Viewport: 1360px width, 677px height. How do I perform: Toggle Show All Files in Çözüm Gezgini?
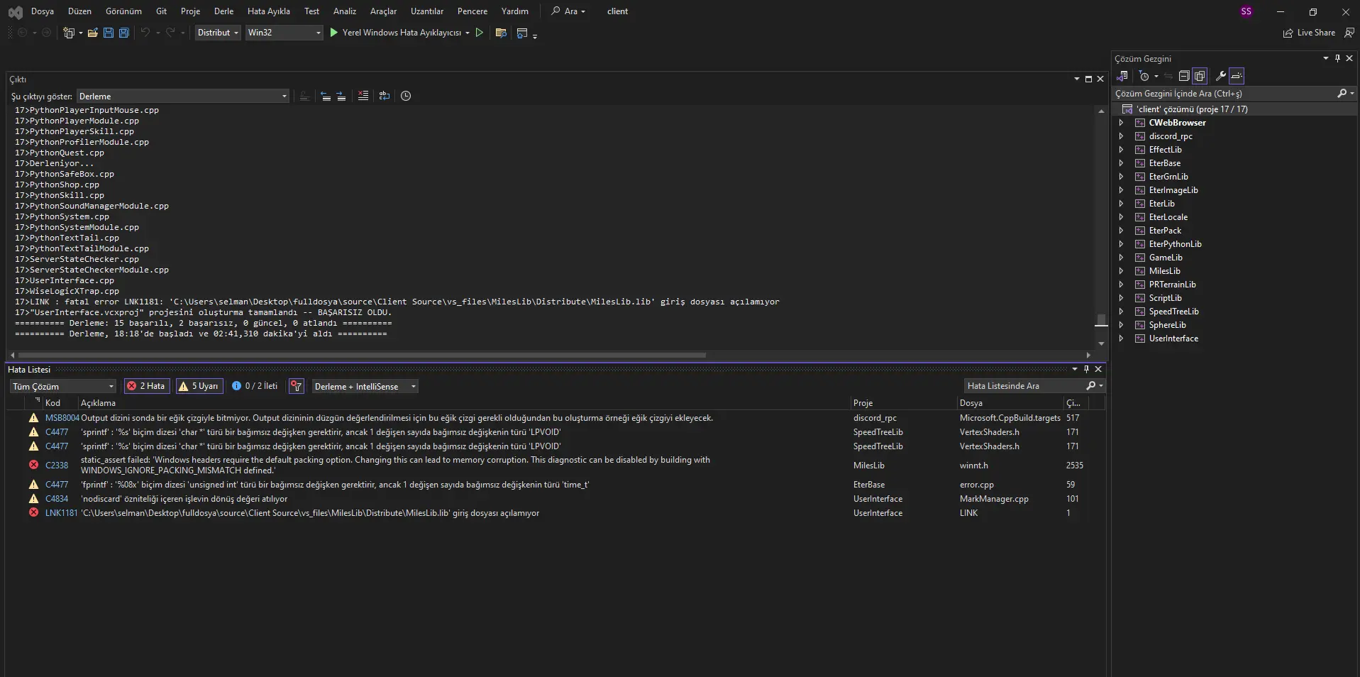(1200, 76)
